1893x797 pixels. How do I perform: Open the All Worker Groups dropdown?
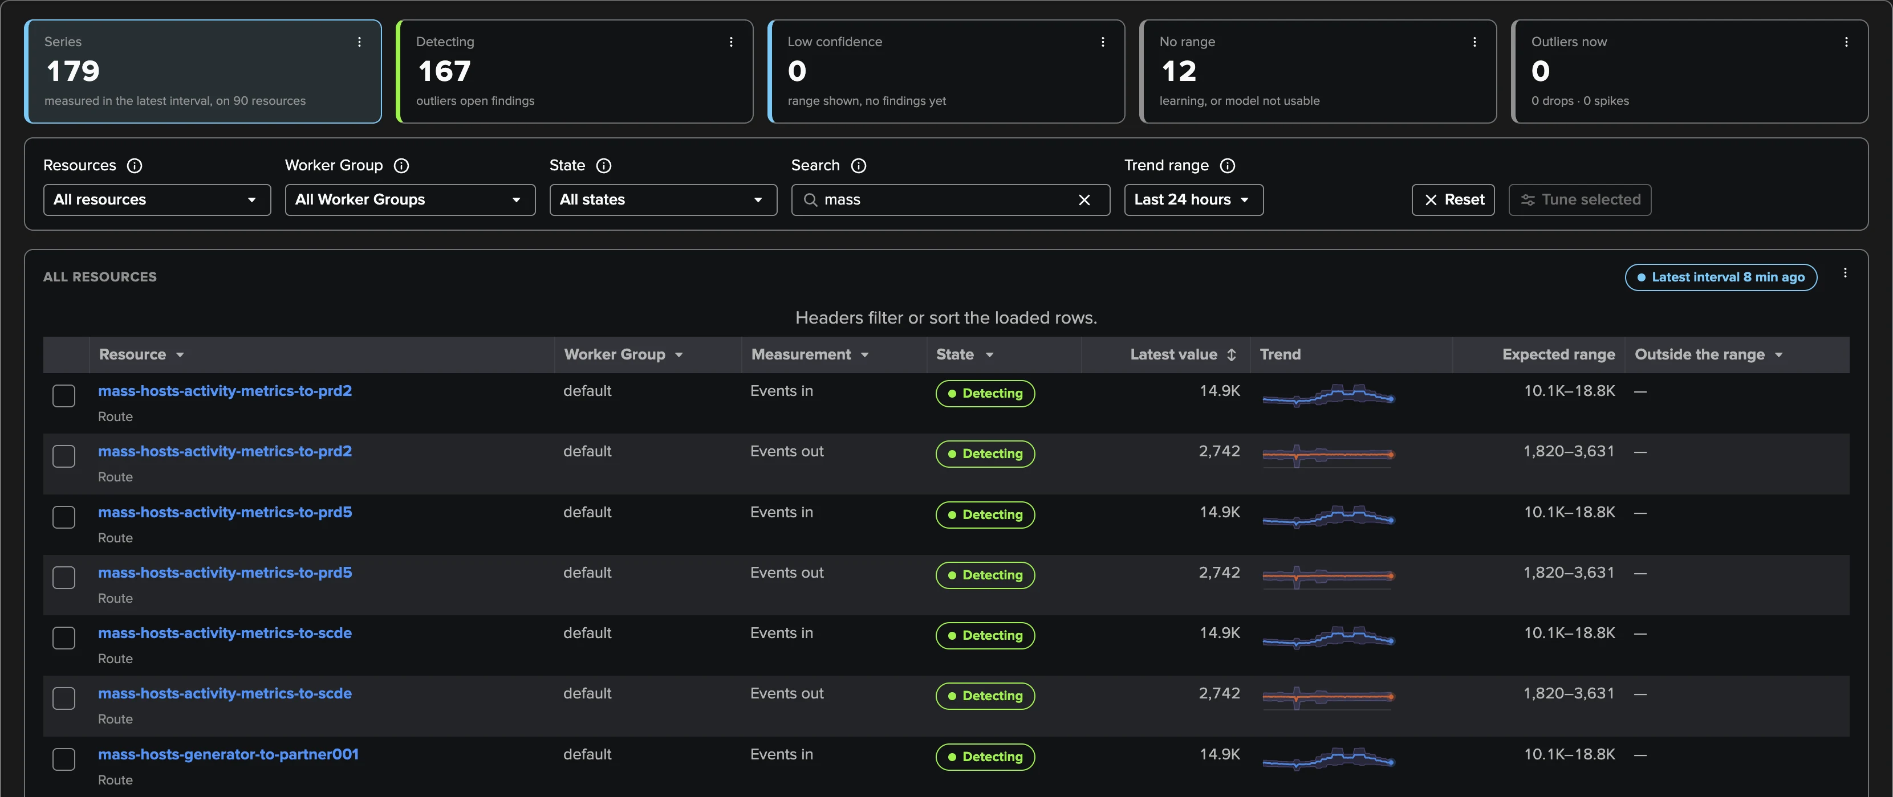tap(410, 200)
